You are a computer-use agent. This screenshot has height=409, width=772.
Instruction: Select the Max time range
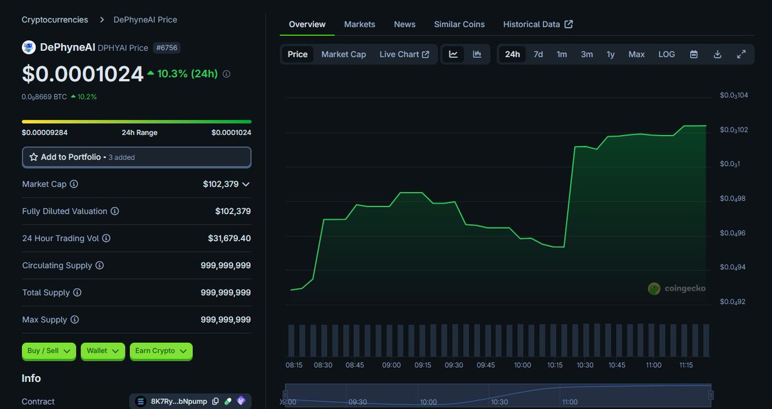[x=637, y=54]
